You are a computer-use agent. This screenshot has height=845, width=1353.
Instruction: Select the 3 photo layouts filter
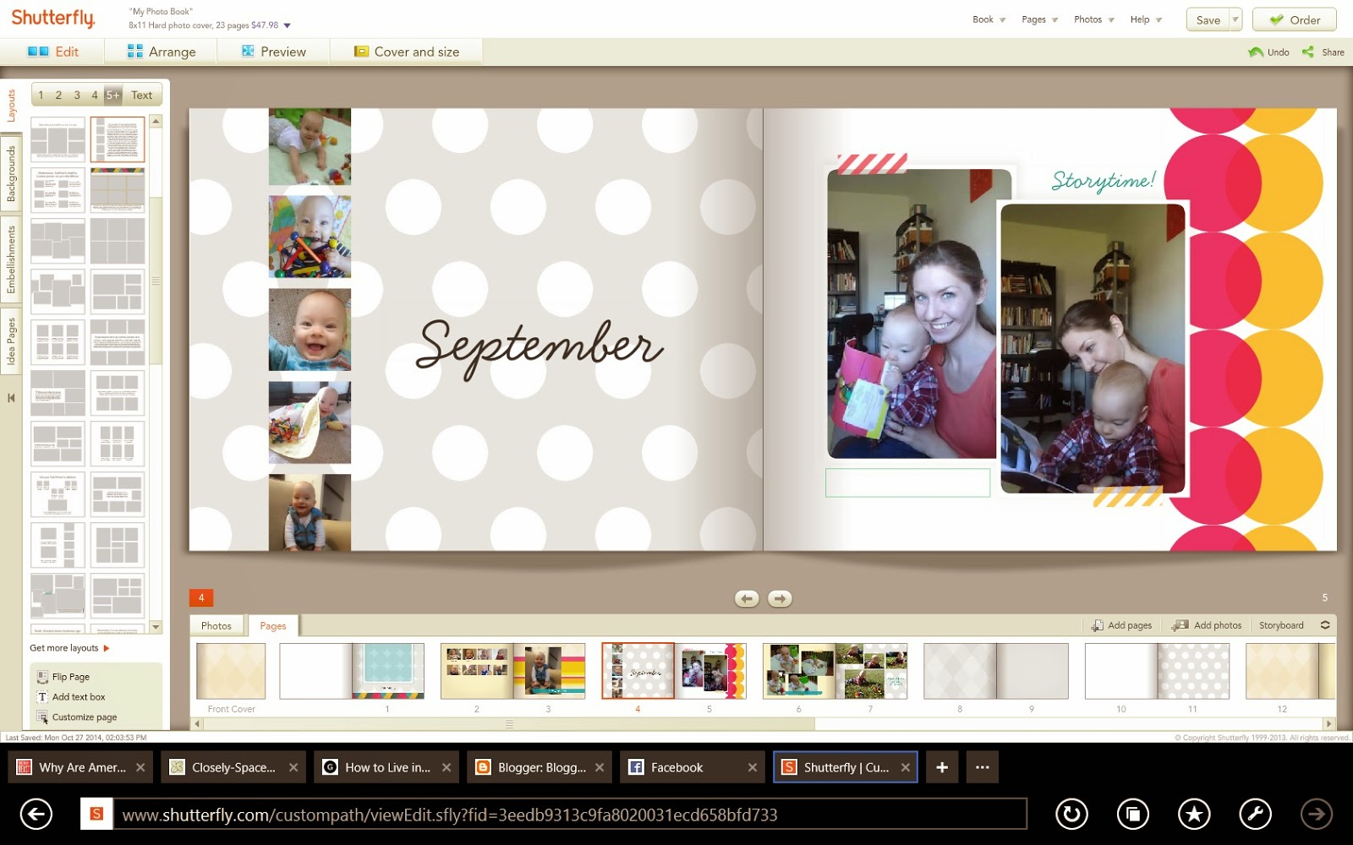click(77, 95)
